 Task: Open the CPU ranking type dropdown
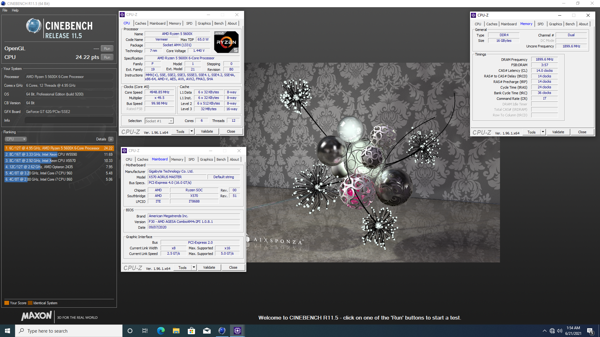[x=16, y=139]
